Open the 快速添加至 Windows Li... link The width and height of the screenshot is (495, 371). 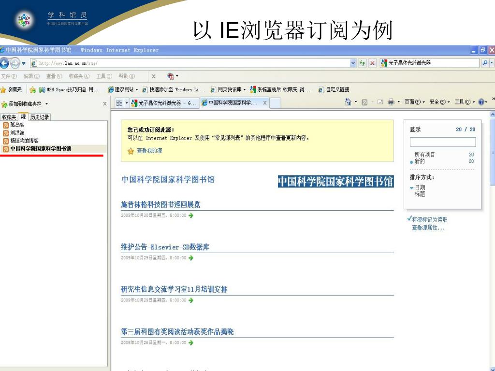point(174,89)
